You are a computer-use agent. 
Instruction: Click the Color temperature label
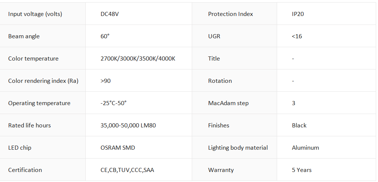[33, 59]
